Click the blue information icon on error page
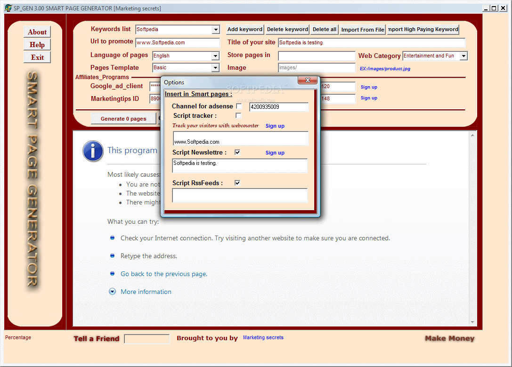512x367 pixels. 93,151
